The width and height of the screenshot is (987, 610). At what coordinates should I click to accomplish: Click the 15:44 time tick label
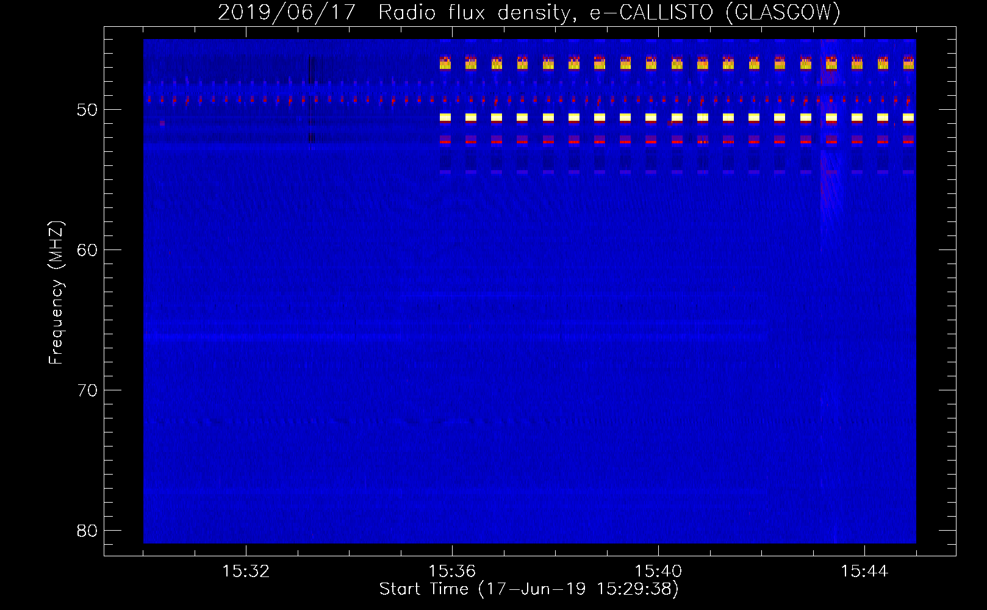tap(864, 572)
